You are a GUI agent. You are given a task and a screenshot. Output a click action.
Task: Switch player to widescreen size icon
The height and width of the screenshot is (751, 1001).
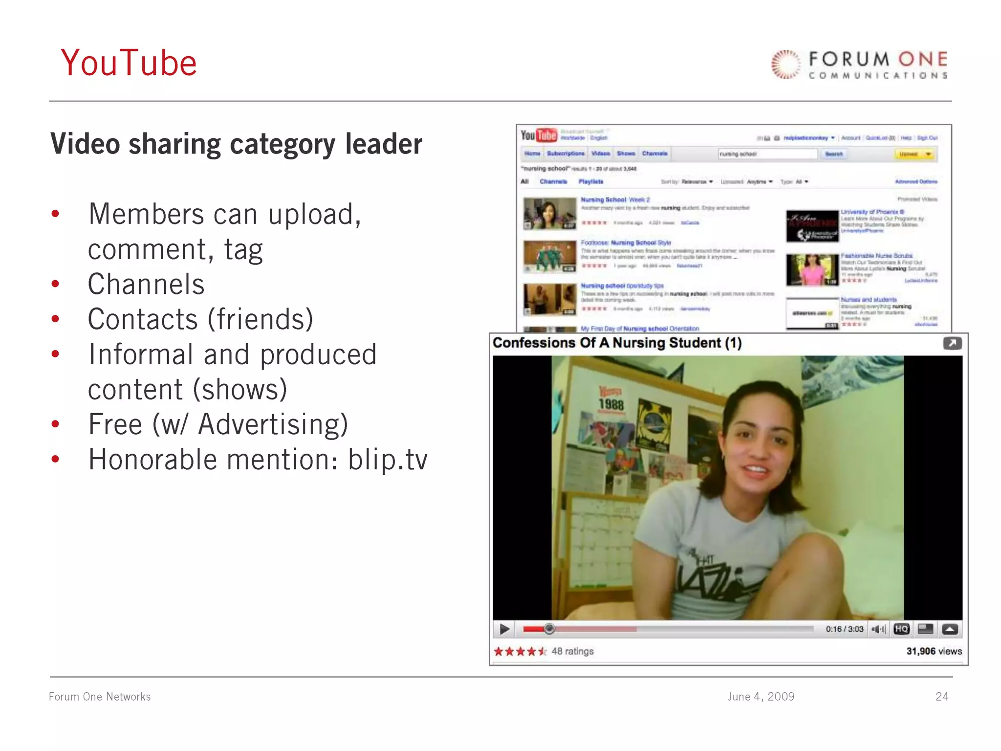[x=925, y=629]
